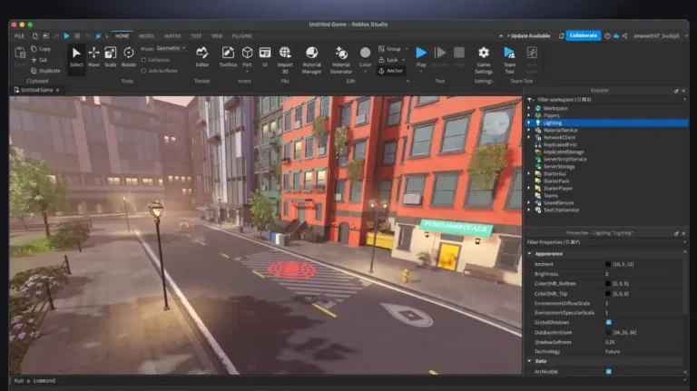
Task: Toggle the GlobalShadows checkbox
Action: point(608,322)
